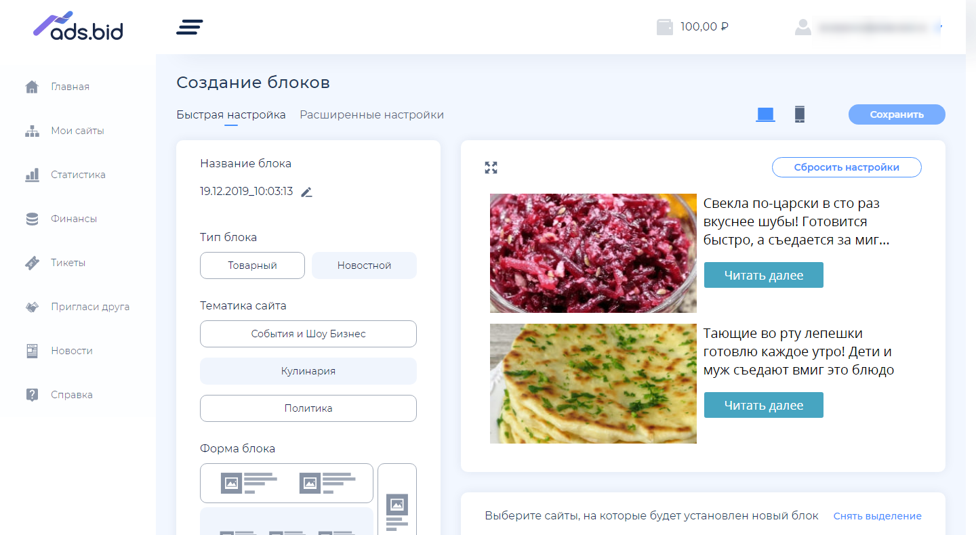The width and height of the screenshot is (976, 535).
Task: Click the ads.bid logo
Action: click(x=79, y=26)
